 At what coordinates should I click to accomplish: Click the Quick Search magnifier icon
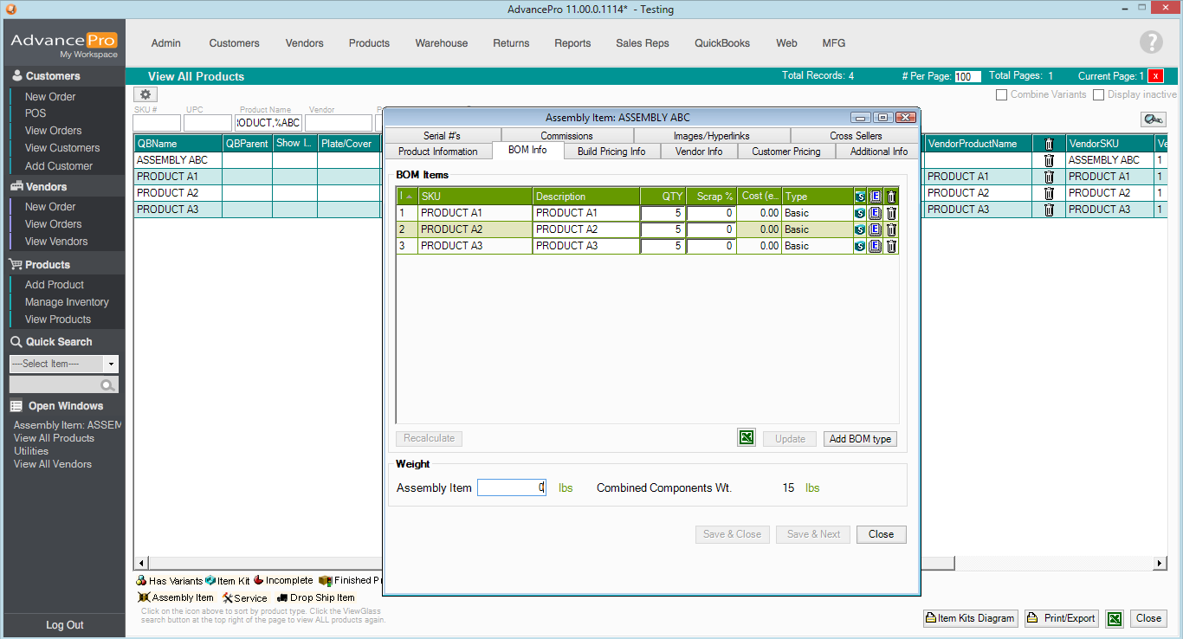107,385
